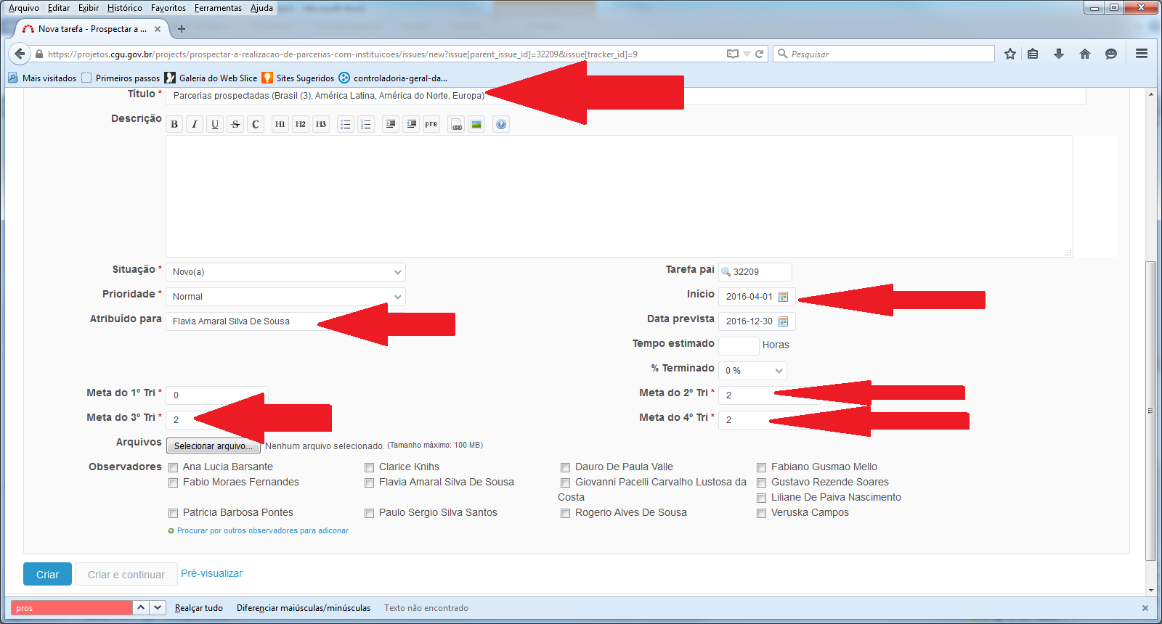Screen dimensions: 1162x624
Task: Open calendar picker for Início date
Action: [783, 297]
